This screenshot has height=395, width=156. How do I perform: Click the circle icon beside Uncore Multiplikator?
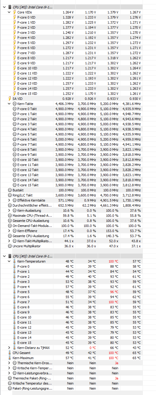[x=10, y=246]
